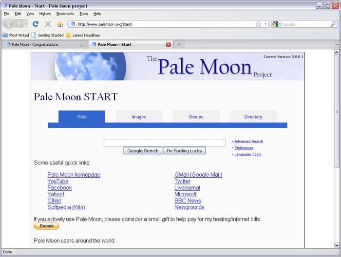The width and height of the screenshot is (341, 257).
Task: Click the Stop loading X icon
Action: [48, 24]
